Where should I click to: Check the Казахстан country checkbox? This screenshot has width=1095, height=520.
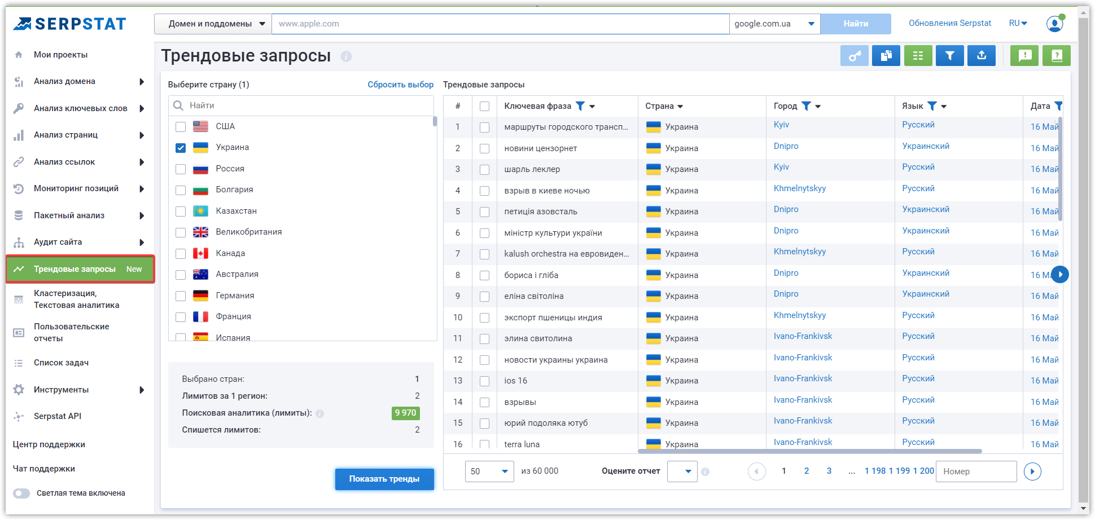click(181, 211)
